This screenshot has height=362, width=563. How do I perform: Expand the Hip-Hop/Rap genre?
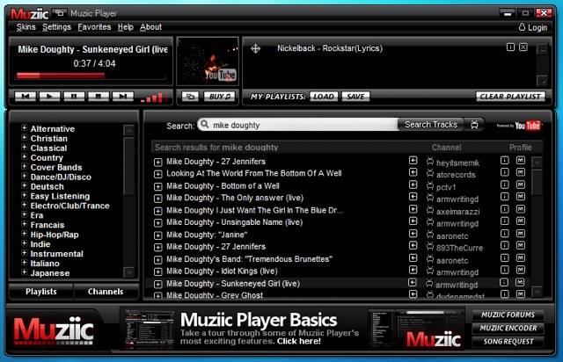(24, 234)
